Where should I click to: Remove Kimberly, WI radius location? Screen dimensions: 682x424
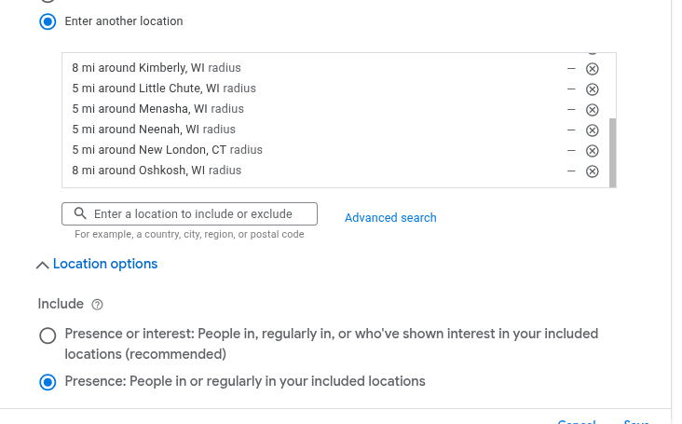point(592,69)
